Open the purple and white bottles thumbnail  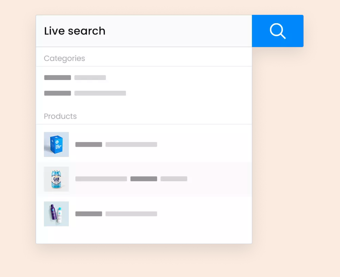56,214
